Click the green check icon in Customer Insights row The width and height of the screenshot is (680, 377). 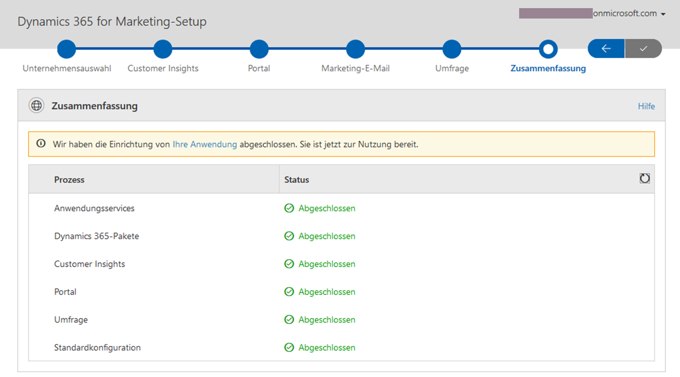tap(289, 264)
